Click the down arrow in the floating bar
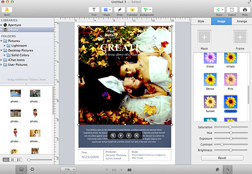 tap(129, 136)
